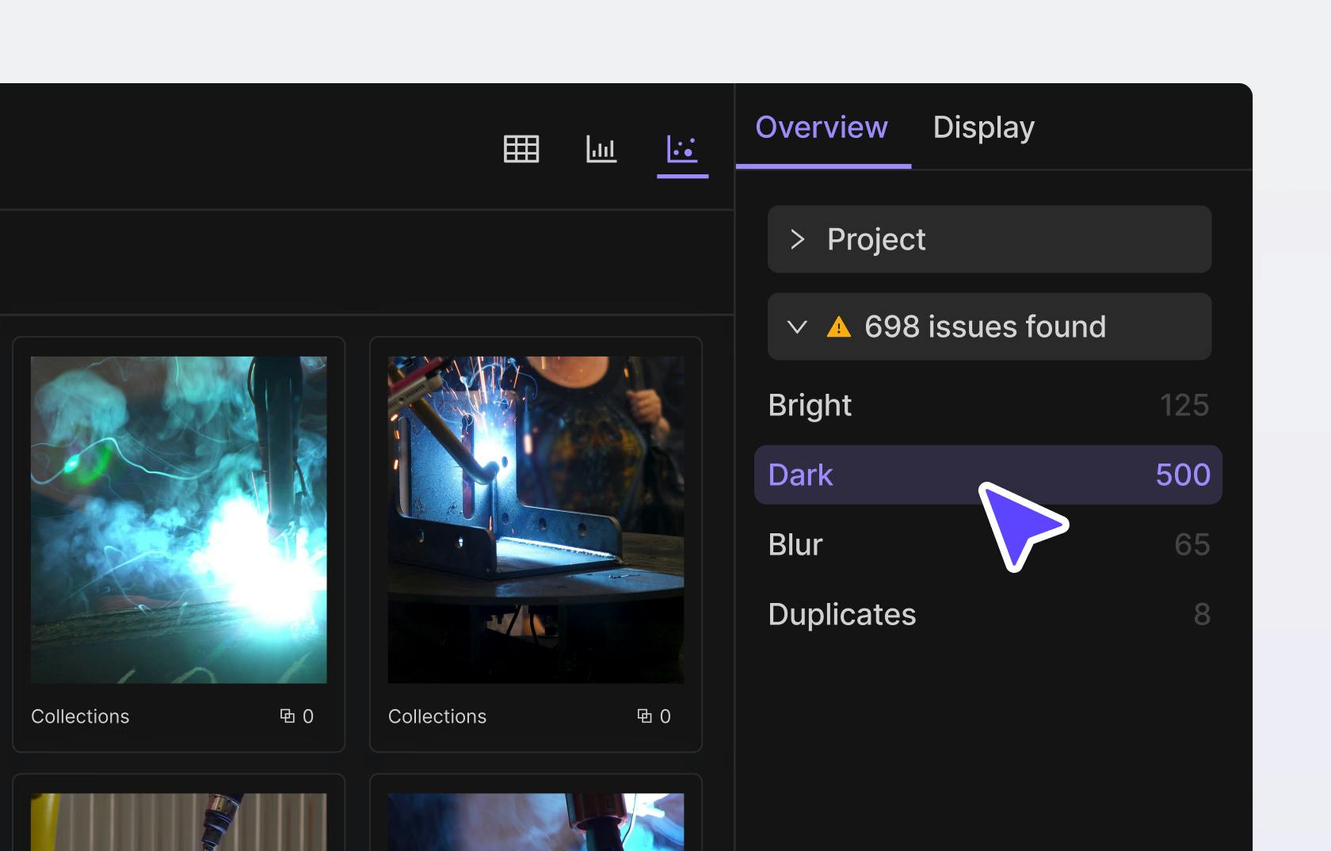Screen dimensions: 1331x851
Task: Click Collections label under welding sparks image
Action: (437, 716)
